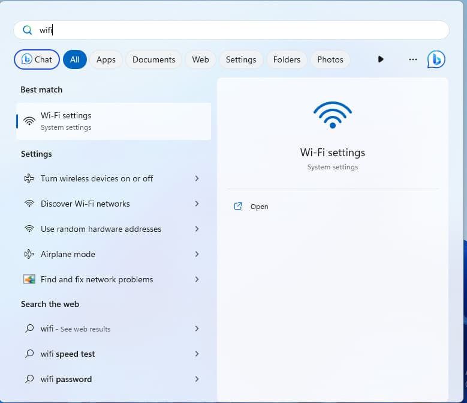Viewport: 467px width, 403px height.
Task: Select the Documents filter tab
Action: click(153, 59)
